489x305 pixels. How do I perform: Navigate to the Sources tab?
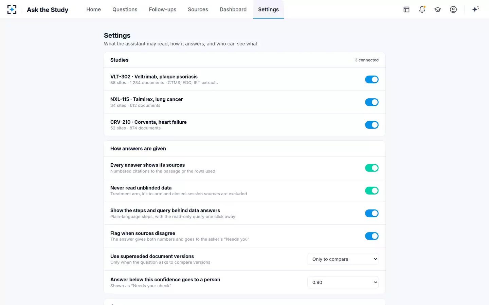(198, 9)
